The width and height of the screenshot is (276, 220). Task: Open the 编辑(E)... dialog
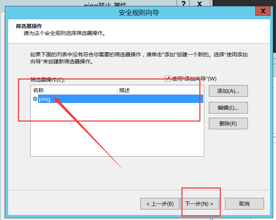(228, 108)
